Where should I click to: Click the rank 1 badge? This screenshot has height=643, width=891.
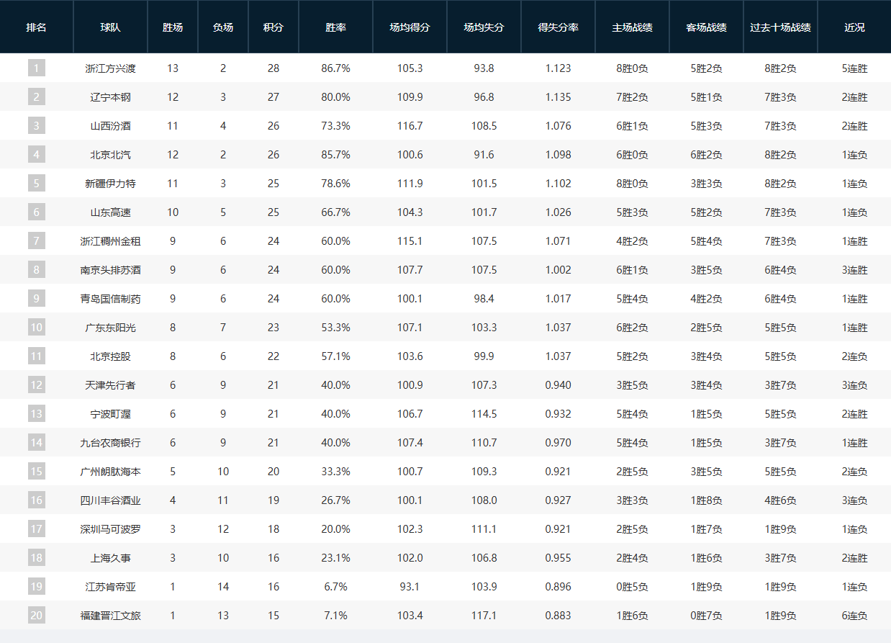pyautogui.click(x=37, y=68)
